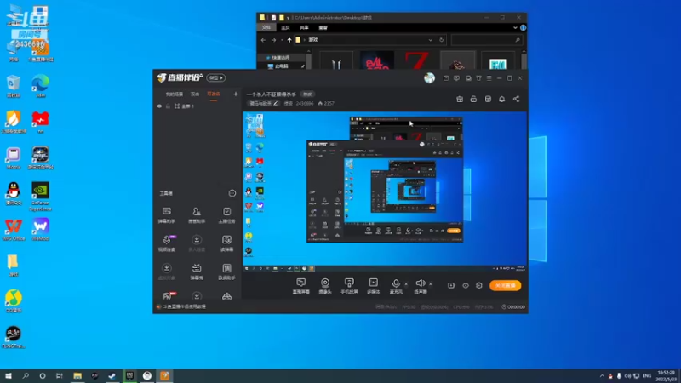Screen dimensions: 681x383
Task: Toggle visibility eye of the 全屏 1 source
Action: point(159,106)
